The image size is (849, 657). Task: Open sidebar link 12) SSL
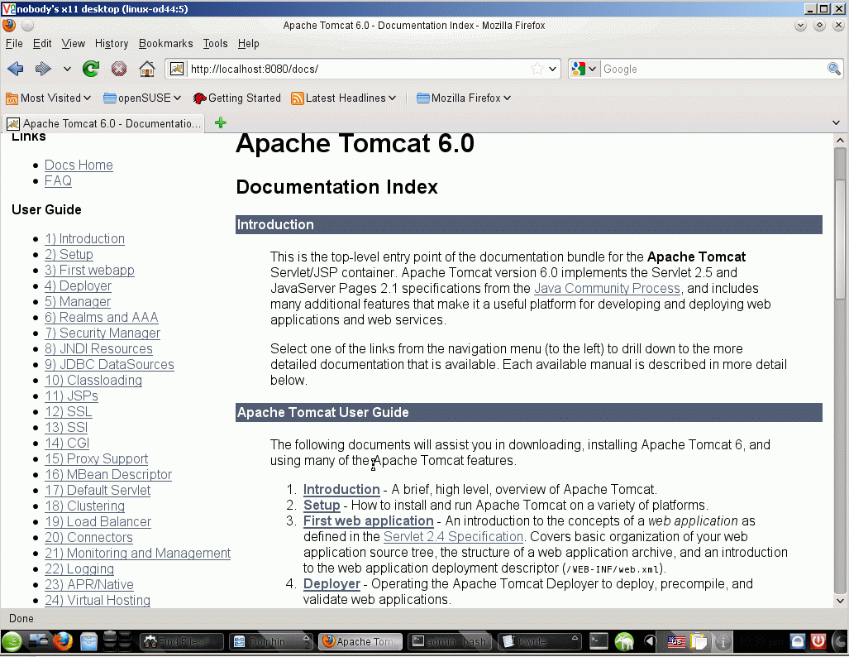[69, 411]
